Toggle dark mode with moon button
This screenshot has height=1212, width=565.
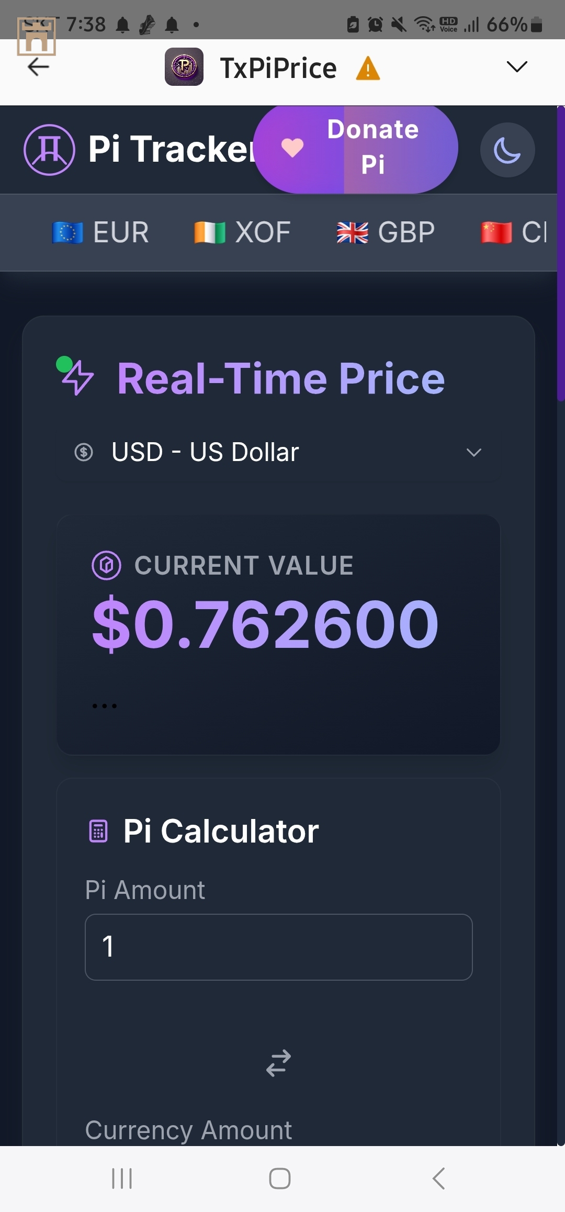tap(507, 150)
